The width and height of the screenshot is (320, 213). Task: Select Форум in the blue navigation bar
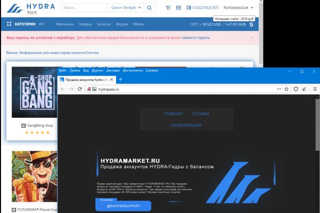click(x=121, y=24)
